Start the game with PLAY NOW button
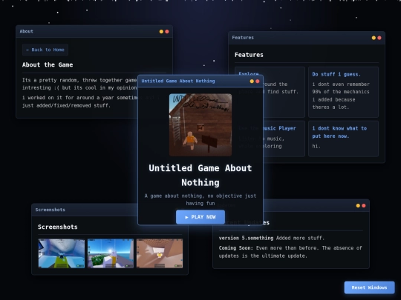Viewport: 401px width, 300px height. (200, 217)
